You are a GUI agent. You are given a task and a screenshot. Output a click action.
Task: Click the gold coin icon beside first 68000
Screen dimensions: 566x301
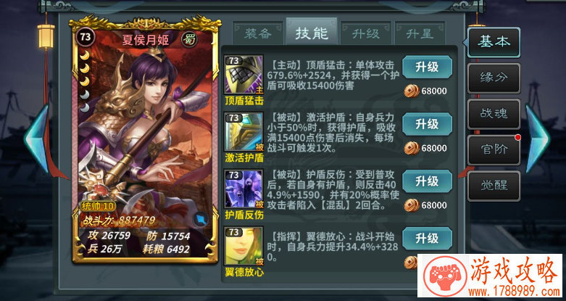[412, 91]
